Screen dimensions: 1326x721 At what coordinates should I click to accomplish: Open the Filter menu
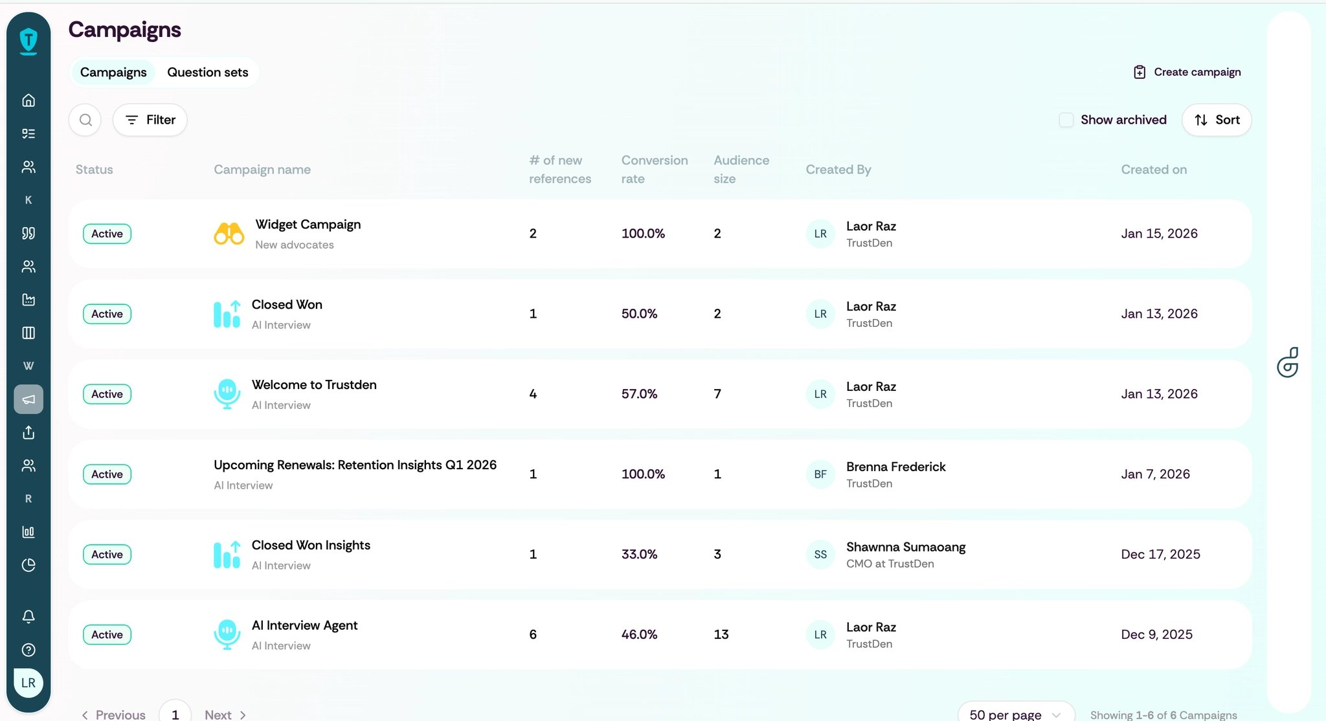(x=150, y=120)
